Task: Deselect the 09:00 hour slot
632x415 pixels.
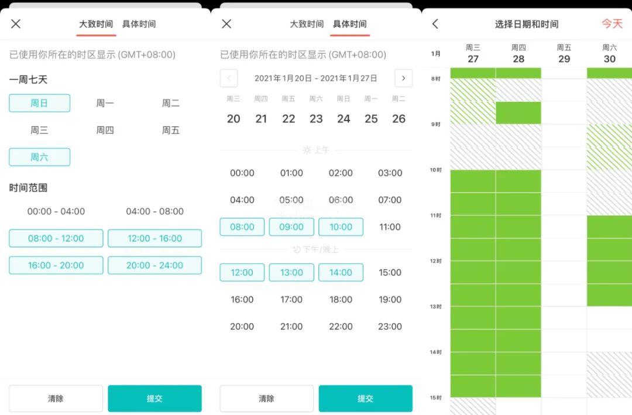Action: [x=291, y=227]
